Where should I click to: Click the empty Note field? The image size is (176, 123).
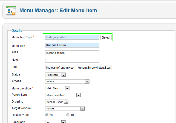(x=72, y=60)
